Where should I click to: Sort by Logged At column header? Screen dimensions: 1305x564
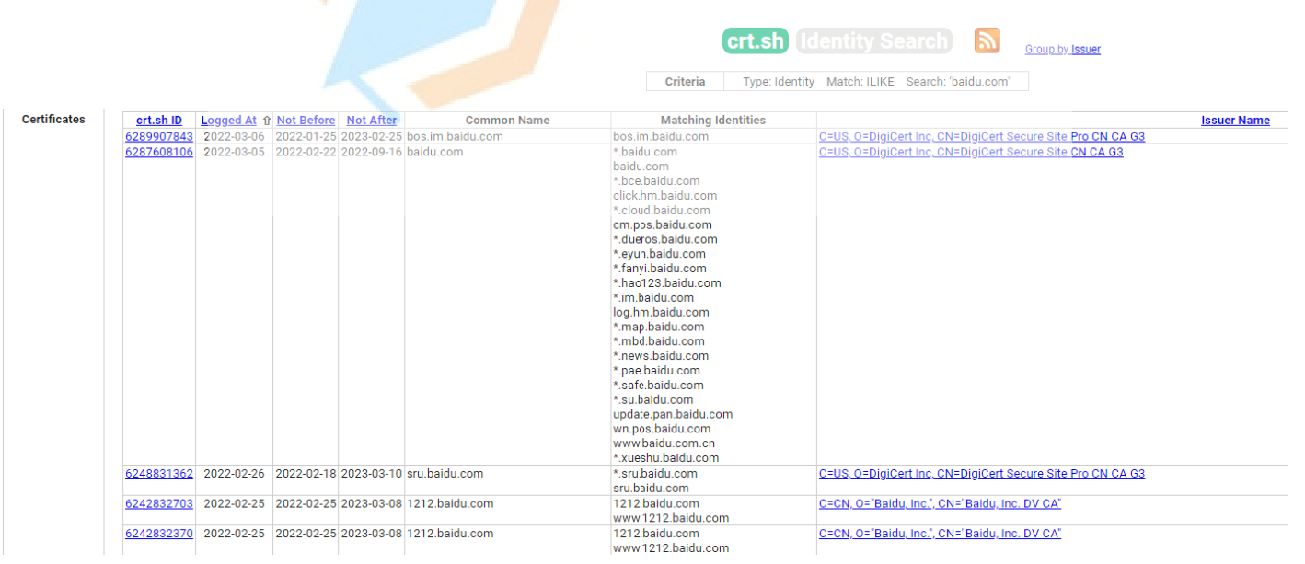pos(229,121)
